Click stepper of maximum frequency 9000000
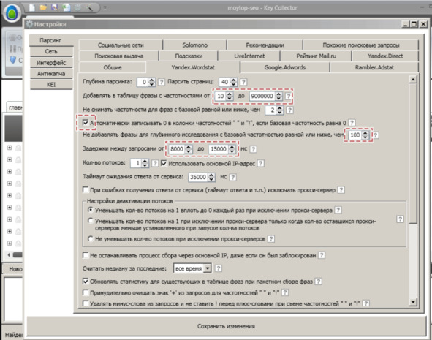This screenshot has height=340, width=432. coord(278,96)
